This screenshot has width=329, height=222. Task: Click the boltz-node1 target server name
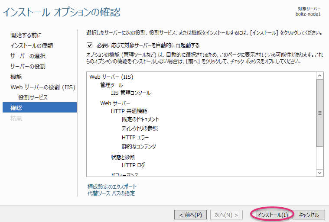point(308,14)
